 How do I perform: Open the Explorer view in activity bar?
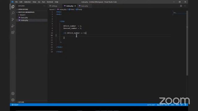[x=13, y=6]
